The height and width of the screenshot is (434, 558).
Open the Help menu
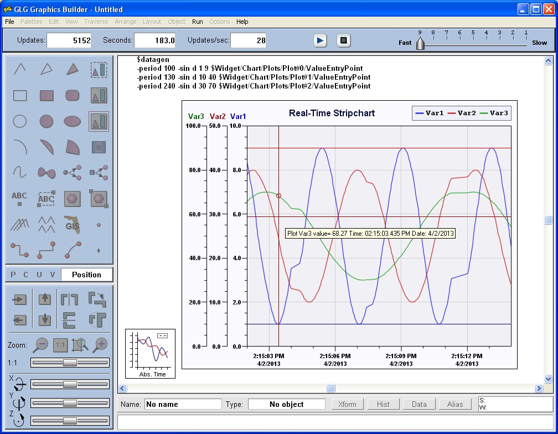[242, 22]
